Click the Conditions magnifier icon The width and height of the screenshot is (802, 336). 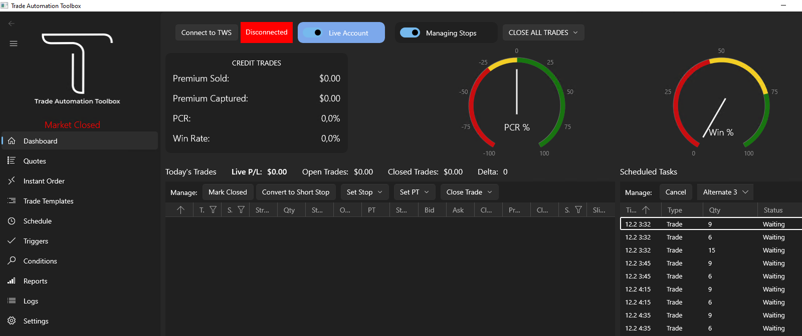coord(12,260)
